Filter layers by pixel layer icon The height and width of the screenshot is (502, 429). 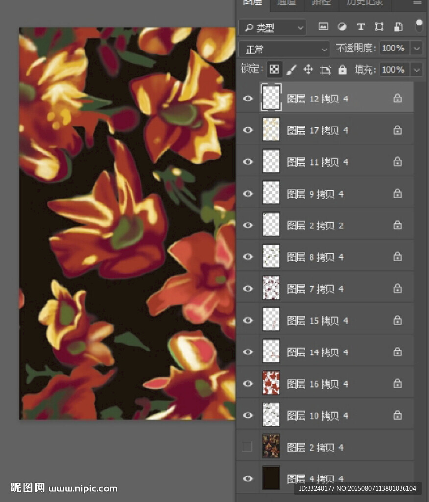pyautogui.click(x=323, y=26)
